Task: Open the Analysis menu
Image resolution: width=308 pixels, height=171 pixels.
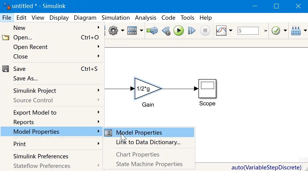Action: click(146, 18)
